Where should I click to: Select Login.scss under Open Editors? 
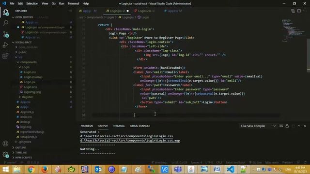(x=31, y=32)
